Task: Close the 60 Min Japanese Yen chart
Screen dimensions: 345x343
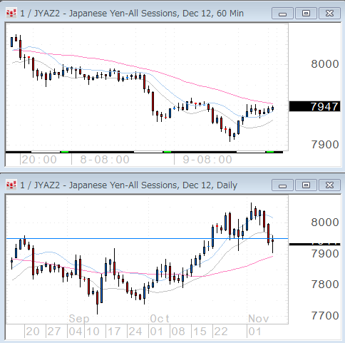Action: (x=329, y=14)
